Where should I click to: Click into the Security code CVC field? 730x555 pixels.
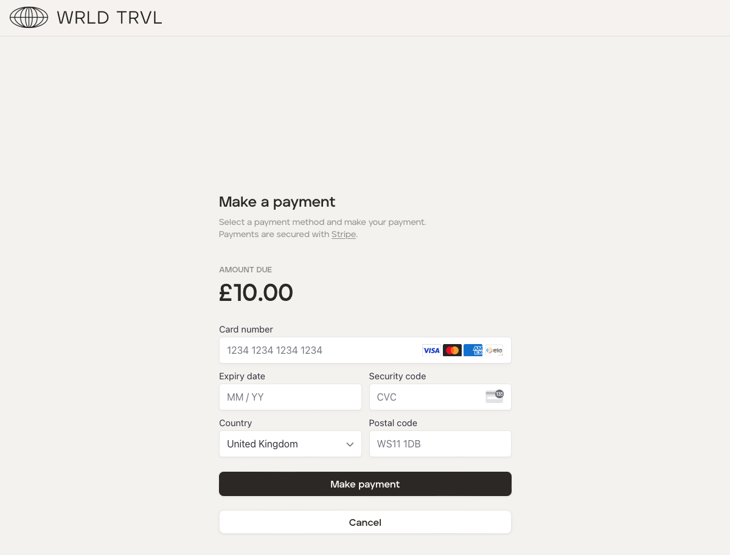[426, 397]
